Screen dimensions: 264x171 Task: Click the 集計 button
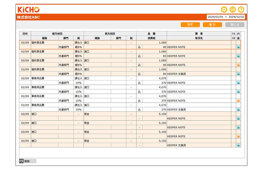pos(213,25)
